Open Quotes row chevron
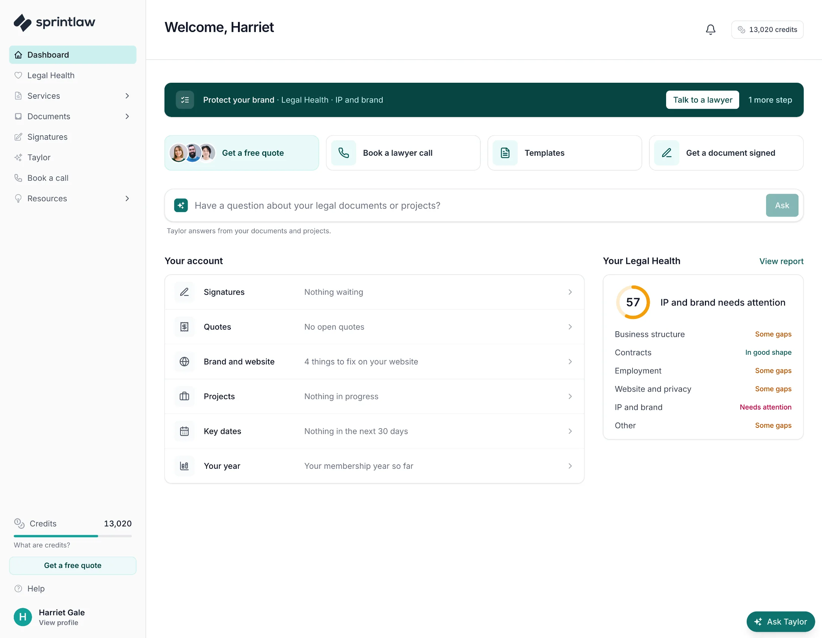 (570, 327)
